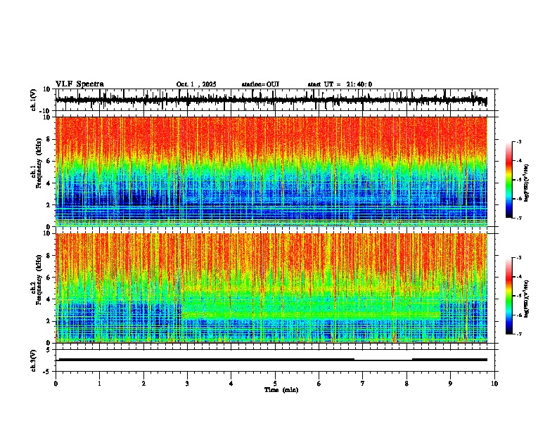Click the ch.1 spectrogram panel
The height and width of the screenshot is (430, 557).
click(x=271, y=171)
